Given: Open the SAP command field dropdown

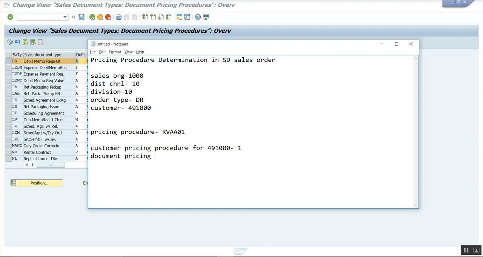Looking at the screenshot, I should 65,17.
